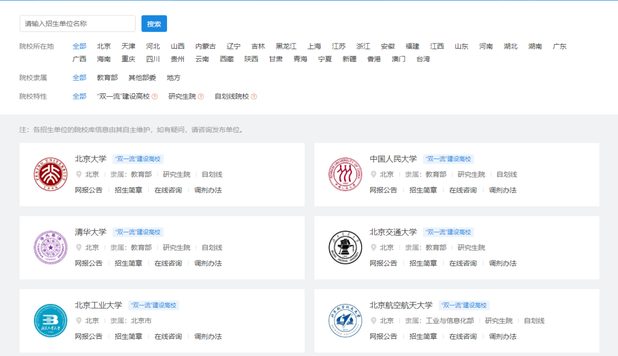618x356 pixels.
Task: Open the 北京工业大学 school name link
Action: click(98, 305)
